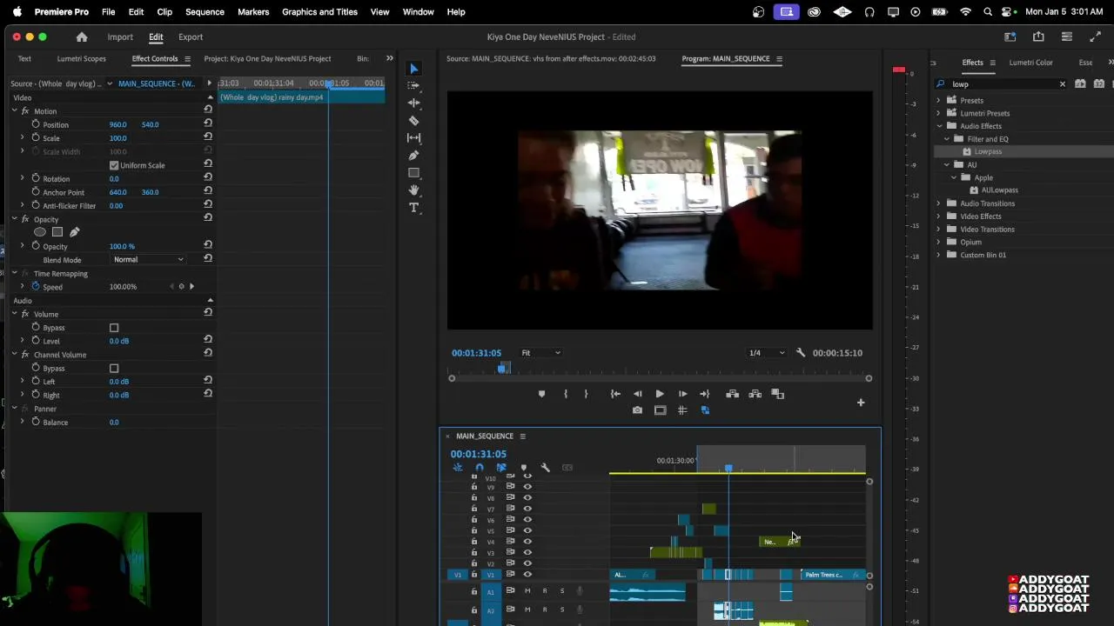Select the Palm Trees clip on V1

tap(833, 575)
